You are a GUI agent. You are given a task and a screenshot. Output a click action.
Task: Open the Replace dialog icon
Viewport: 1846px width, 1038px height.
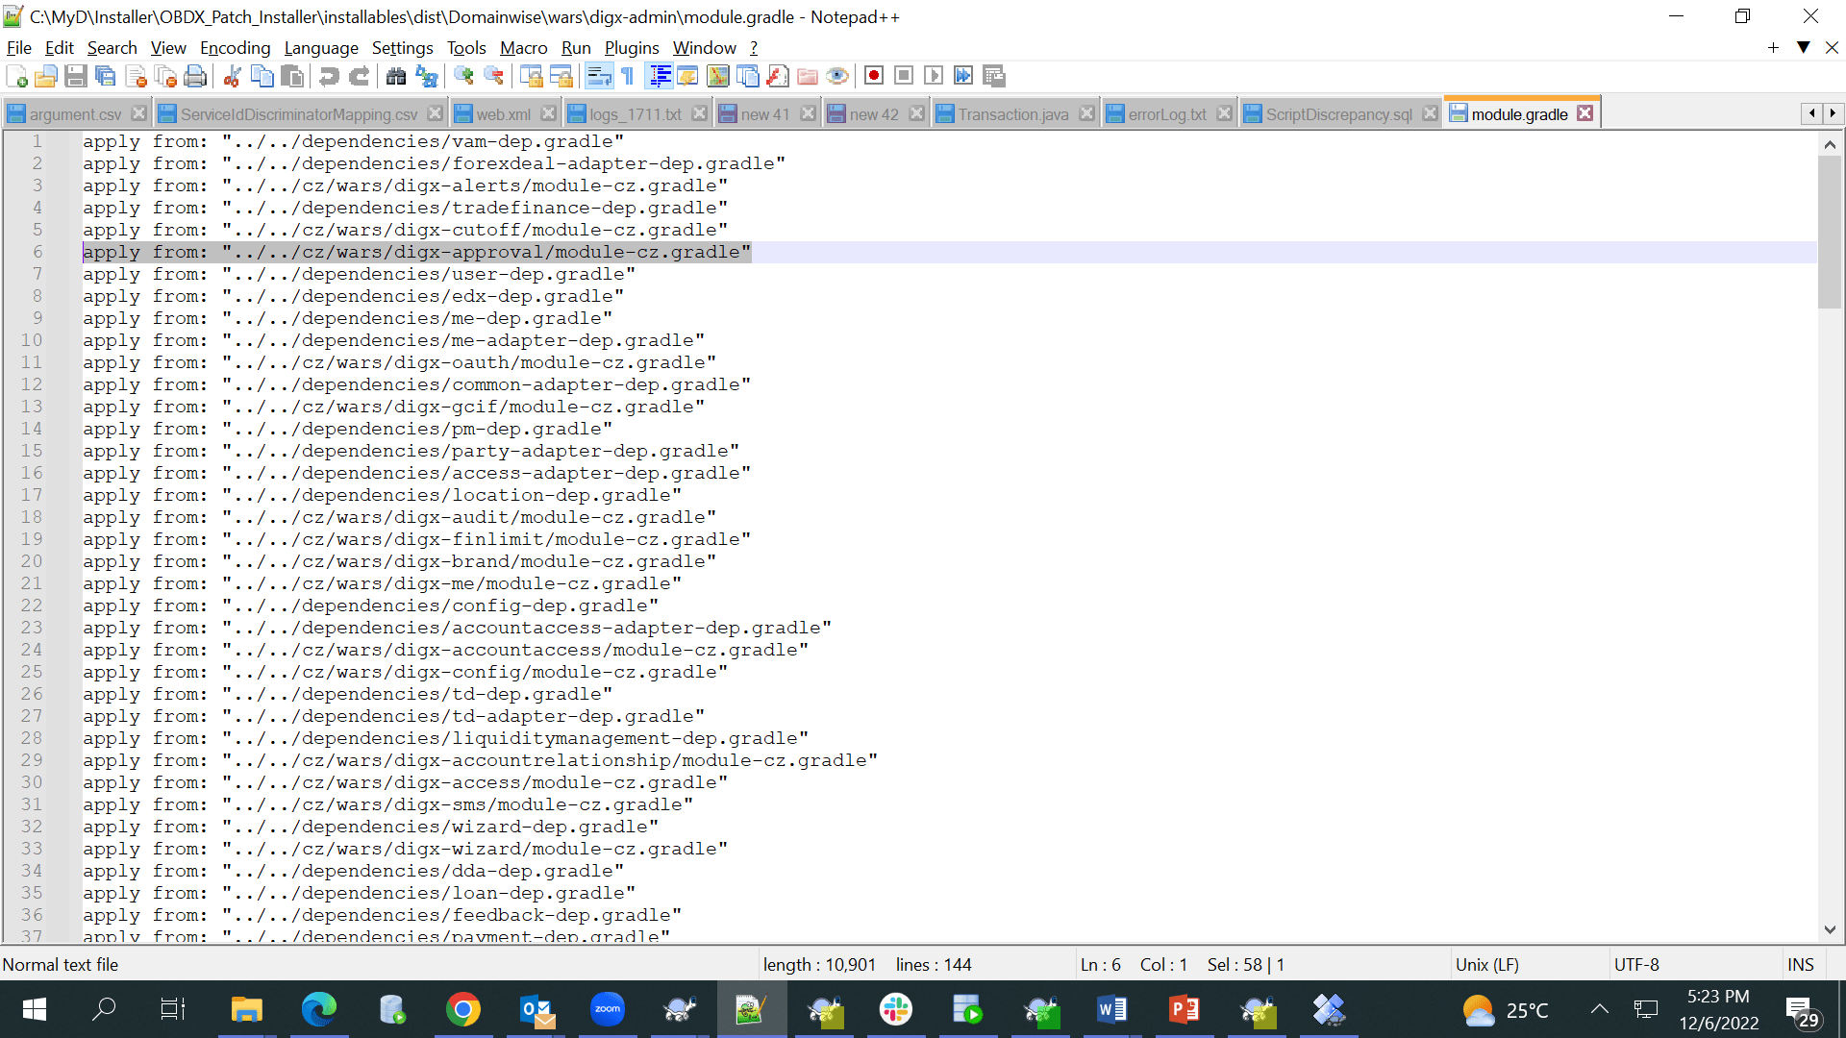427,76
